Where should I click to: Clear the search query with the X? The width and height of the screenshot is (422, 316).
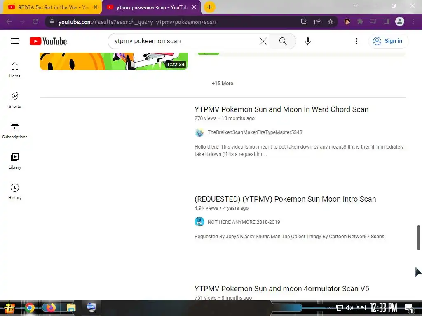coord(263,41)
